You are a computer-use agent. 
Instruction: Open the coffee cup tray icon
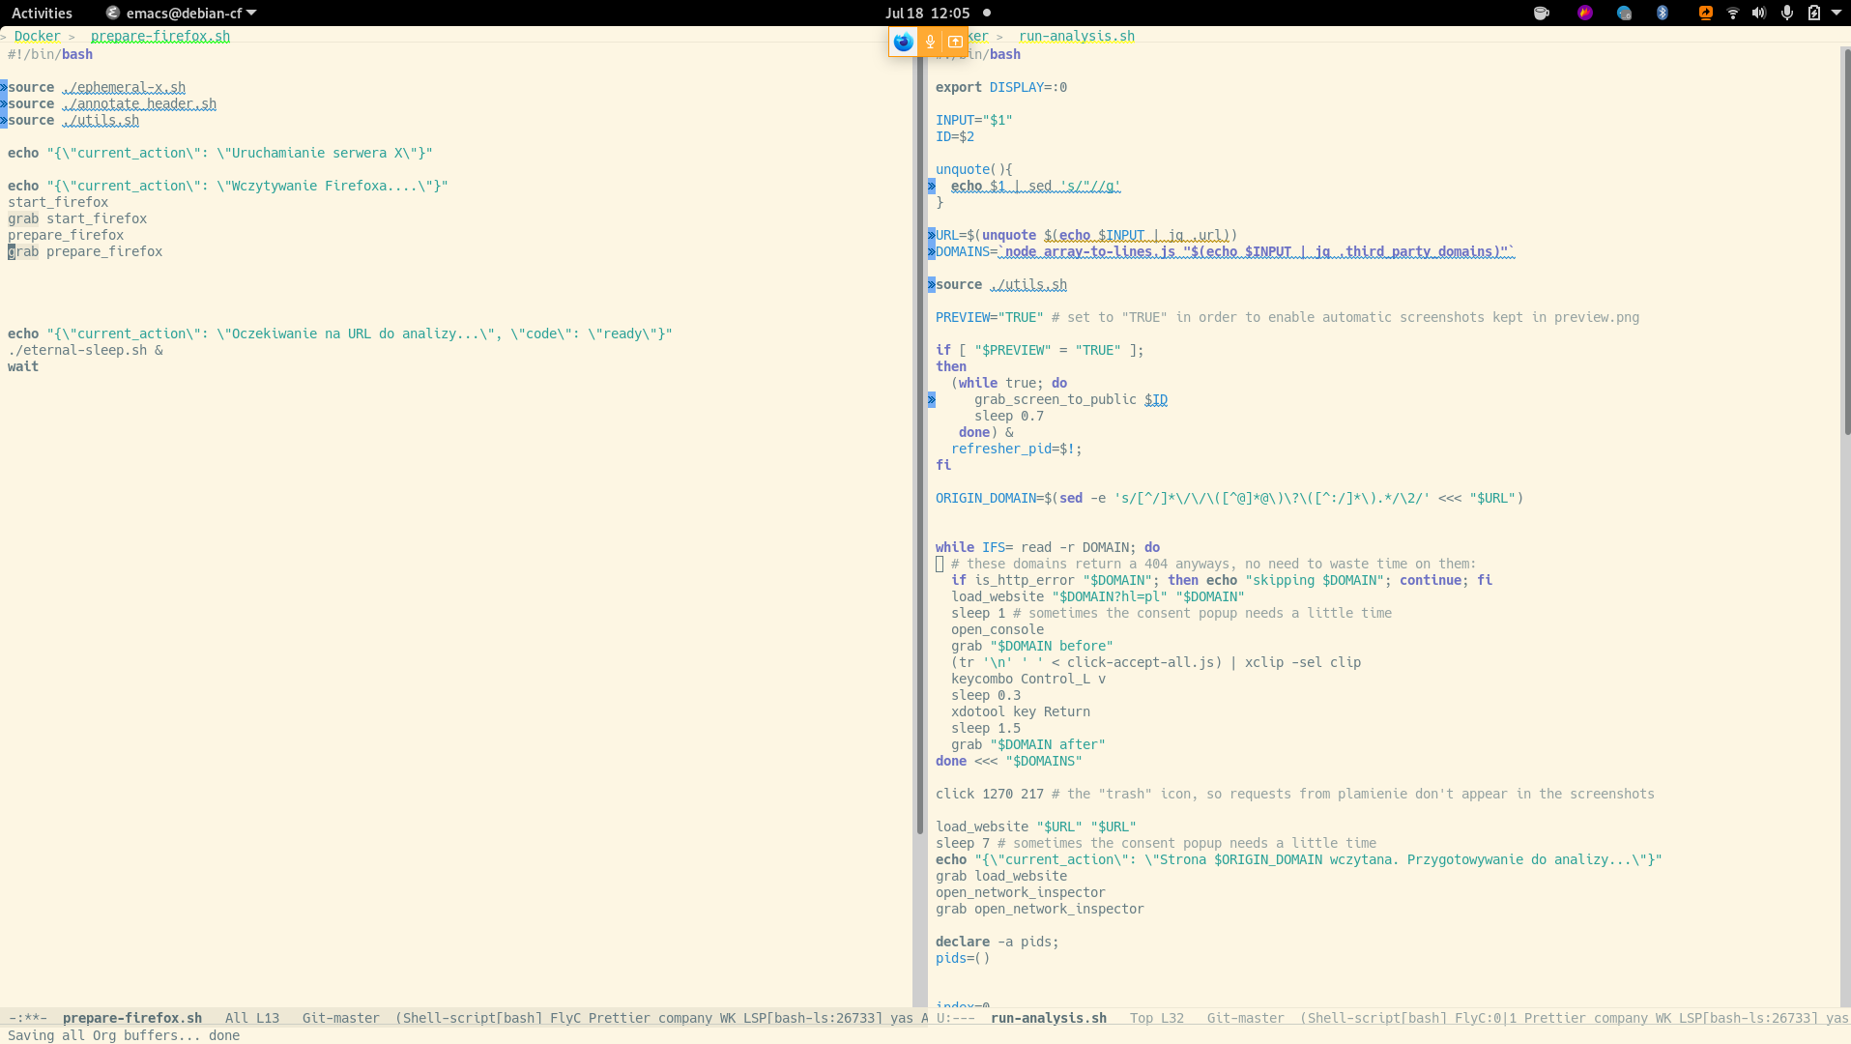point(1542,13)
